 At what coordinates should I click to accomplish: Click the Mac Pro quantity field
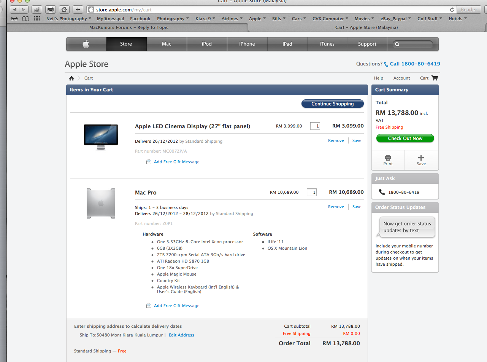(x=312, y=192)
